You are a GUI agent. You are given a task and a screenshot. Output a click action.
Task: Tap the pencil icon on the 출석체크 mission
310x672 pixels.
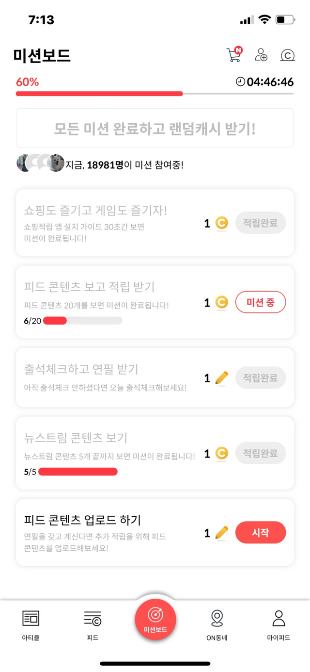[x=221, y=378]
